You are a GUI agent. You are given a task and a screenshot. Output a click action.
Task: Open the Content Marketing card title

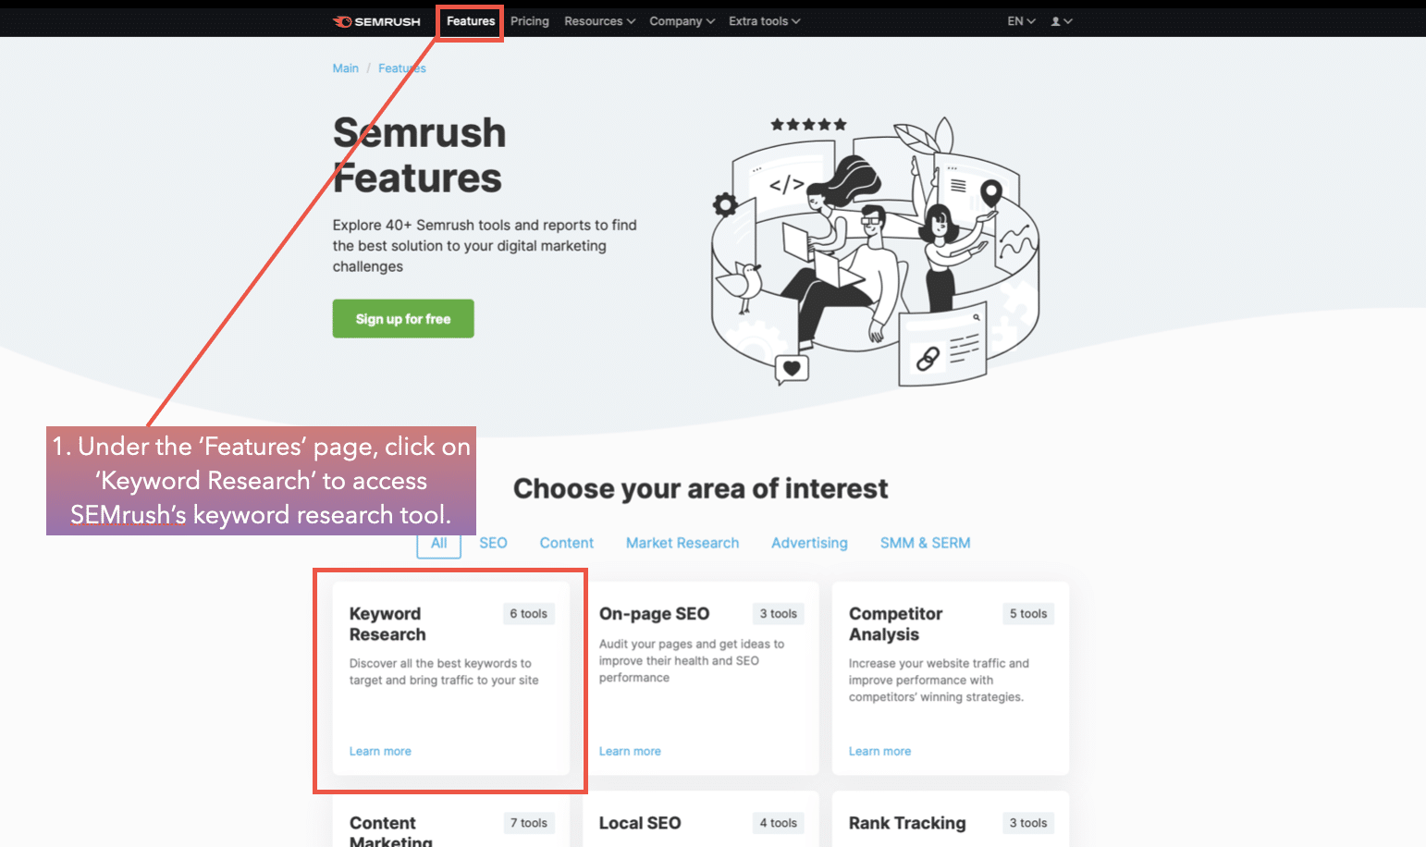pyautogui.click(x=390, y=831)
